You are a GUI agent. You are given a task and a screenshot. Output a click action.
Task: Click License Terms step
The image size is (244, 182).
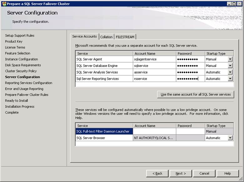click(15, 47)
